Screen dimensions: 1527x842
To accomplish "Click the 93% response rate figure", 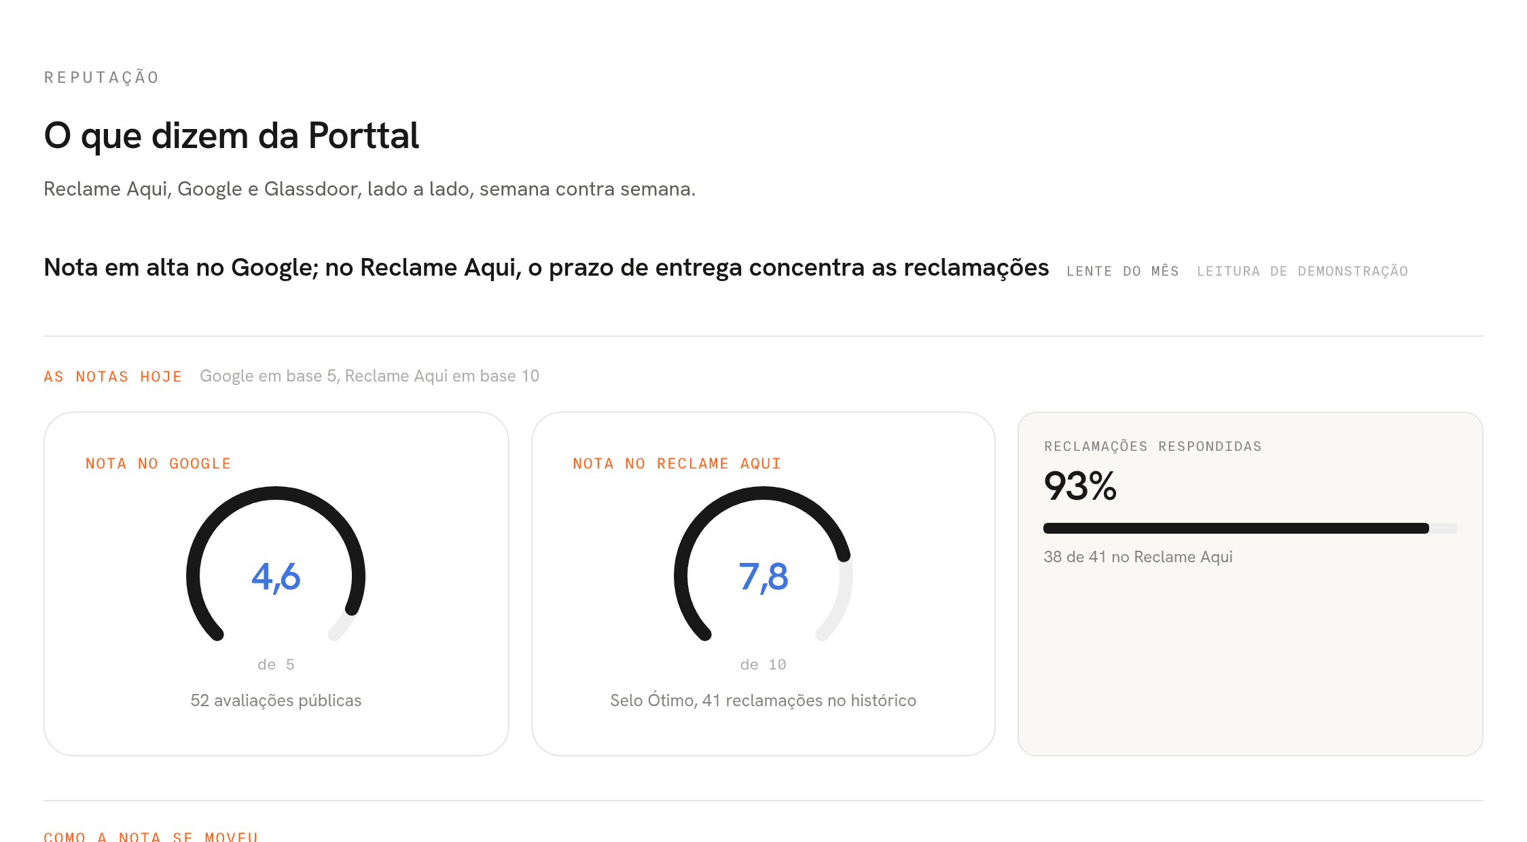I will (x=1080, y=486).
